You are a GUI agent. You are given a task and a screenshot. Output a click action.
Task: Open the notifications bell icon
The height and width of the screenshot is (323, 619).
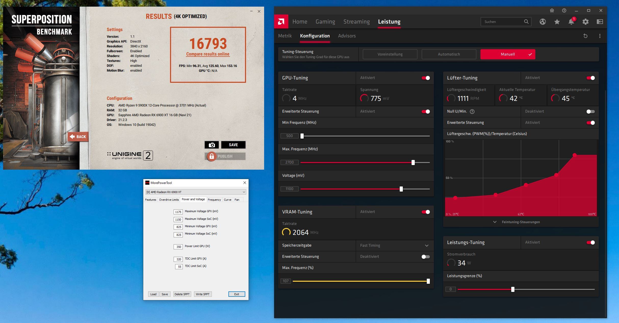coord(571,22)
